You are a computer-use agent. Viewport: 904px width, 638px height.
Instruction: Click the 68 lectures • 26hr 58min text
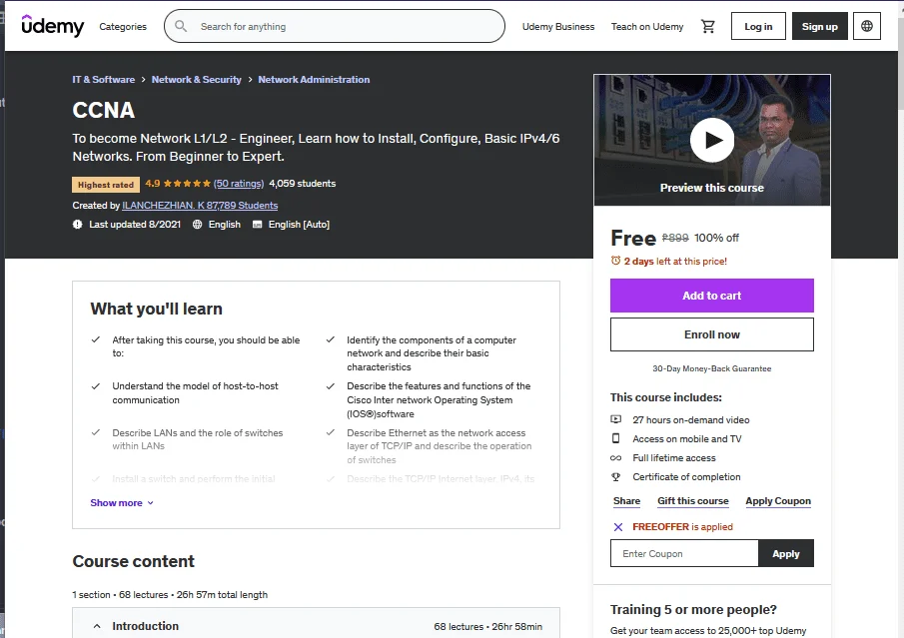click(487, 626)
